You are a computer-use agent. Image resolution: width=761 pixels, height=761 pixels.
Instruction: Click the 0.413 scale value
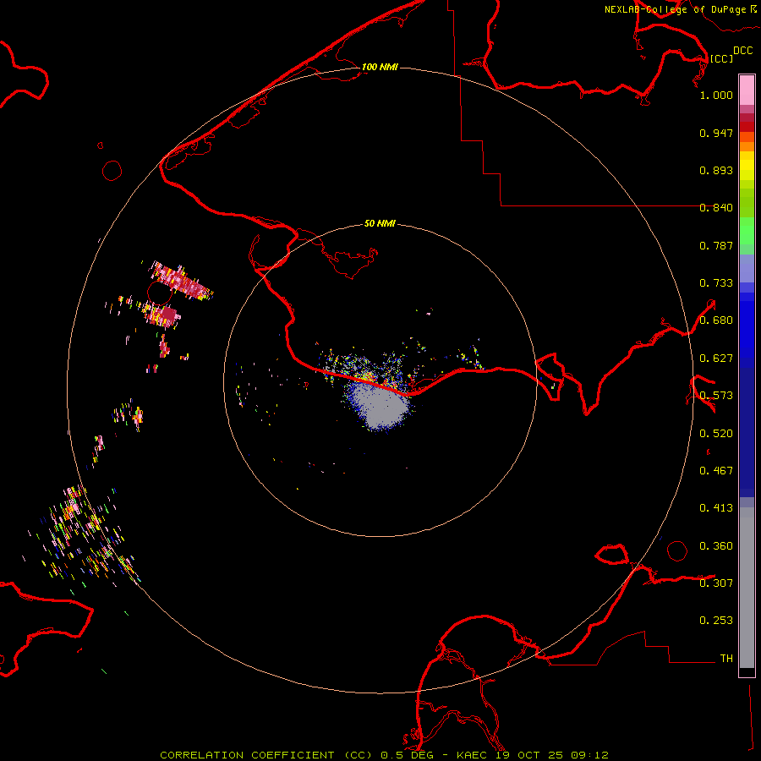[x=716, y=508]
